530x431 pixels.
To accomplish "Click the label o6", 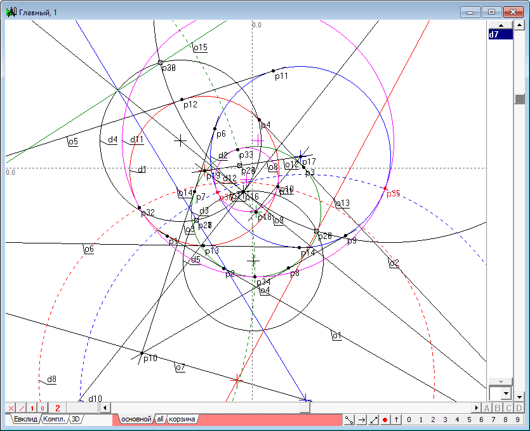I will (89, 249).
